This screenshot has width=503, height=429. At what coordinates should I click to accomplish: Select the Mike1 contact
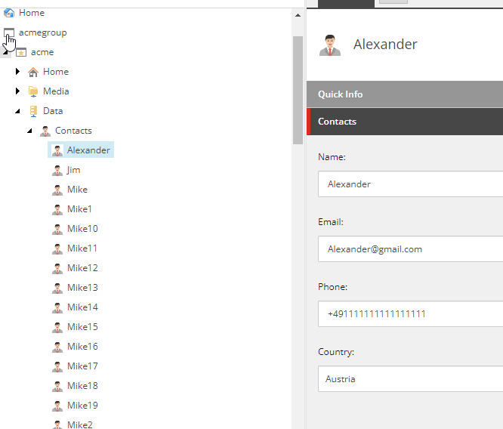pyautogui.click(x=79, y=209)
